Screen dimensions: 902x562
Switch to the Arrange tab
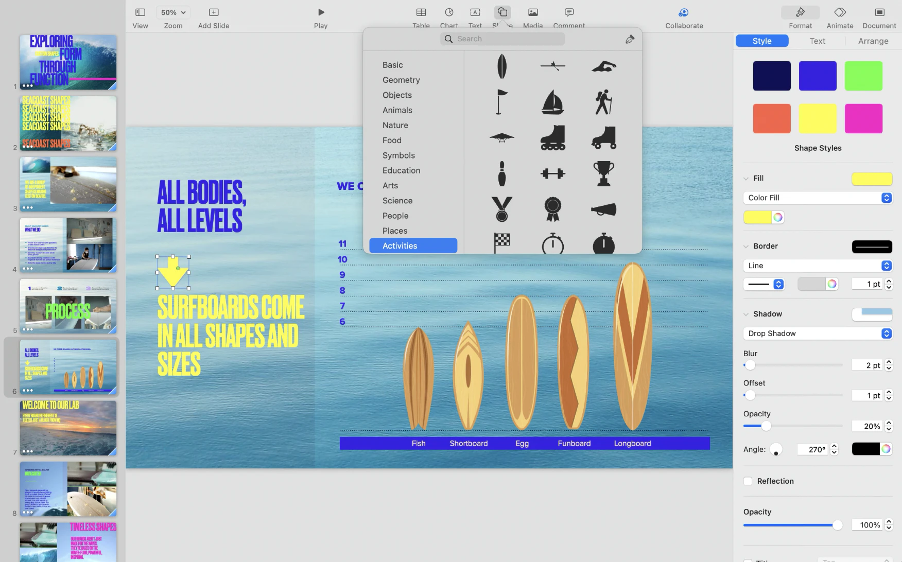click(873, 41)
